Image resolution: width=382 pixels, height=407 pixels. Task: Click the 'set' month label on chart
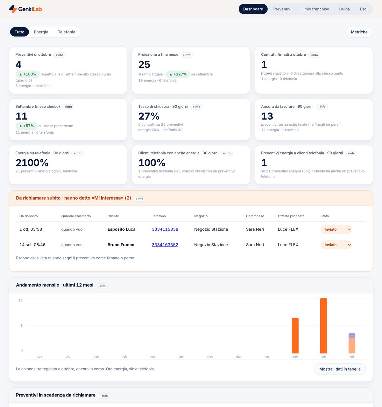(323, 357)
